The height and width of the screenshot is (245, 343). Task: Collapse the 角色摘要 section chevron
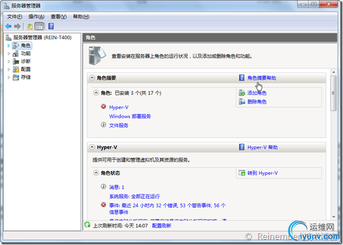coord(92,78)
